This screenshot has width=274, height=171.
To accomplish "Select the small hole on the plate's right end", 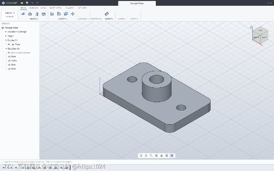I will tap(181, 107).
